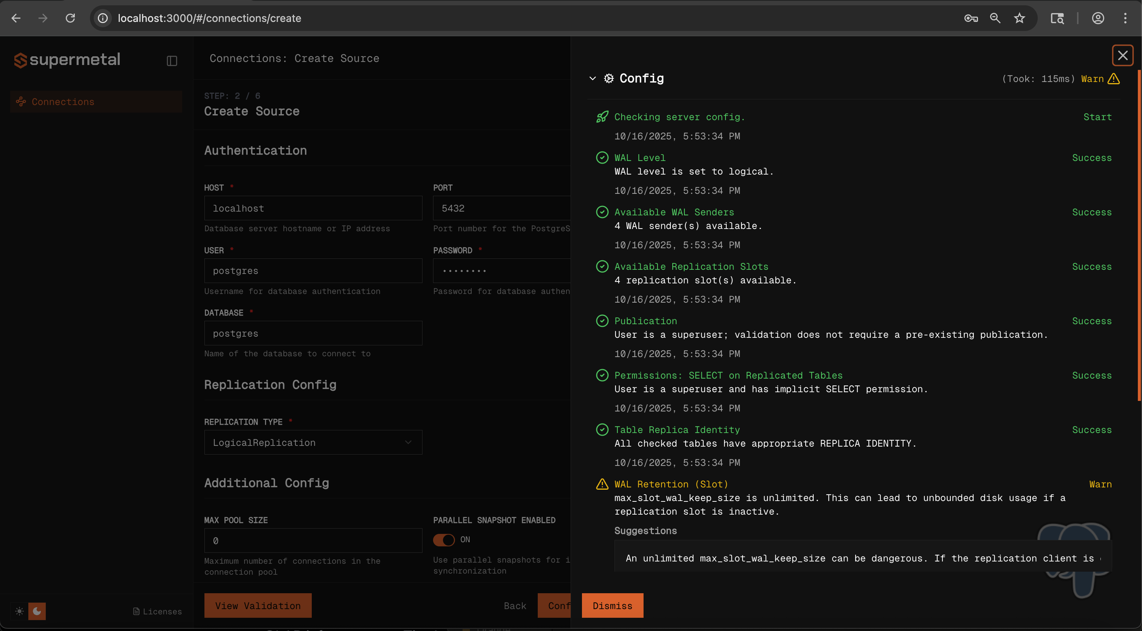Click the Connections icon in the sidebar

[x=21, y=102]
